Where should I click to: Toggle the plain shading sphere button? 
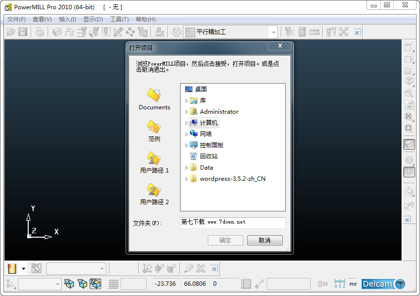(409, 160)
